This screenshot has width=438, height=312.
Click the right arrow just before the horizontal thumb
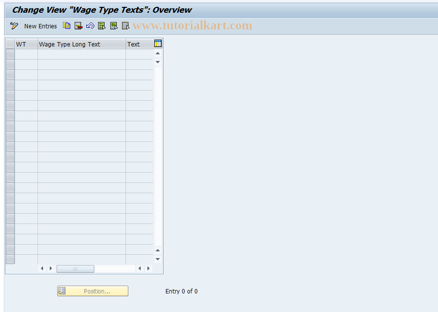pos(51,268)
